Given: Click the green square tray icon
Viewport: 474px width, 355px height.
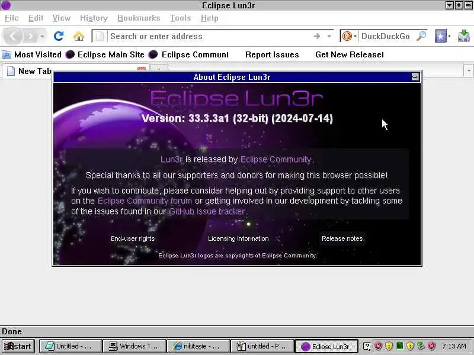Looking at the screenshot, I should tap(399, 346).
